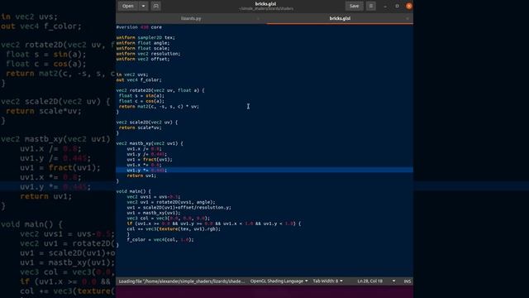Image resolution: width=529 pixels, height=298 pixels.
Task: Open the Tab Width: 8 dropdown
Action: [x=327, y=281]
